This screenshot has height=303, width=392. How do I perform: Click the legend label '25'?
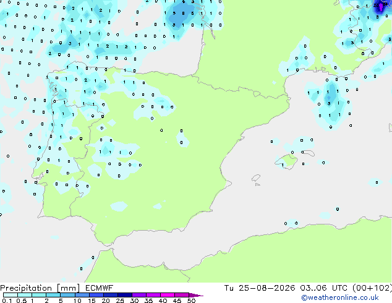click(x=120, y=301)
